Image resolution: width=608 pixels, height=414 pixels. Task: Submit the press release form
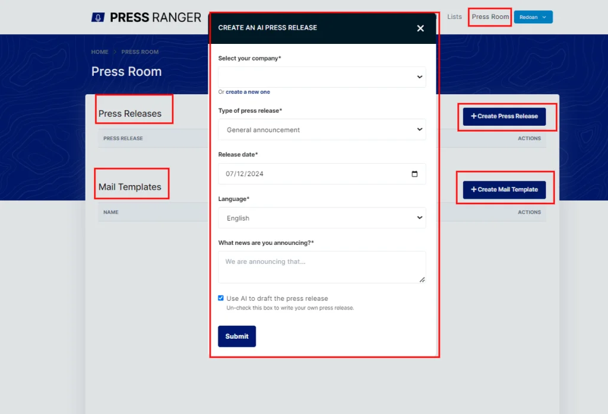click(236, 336)
